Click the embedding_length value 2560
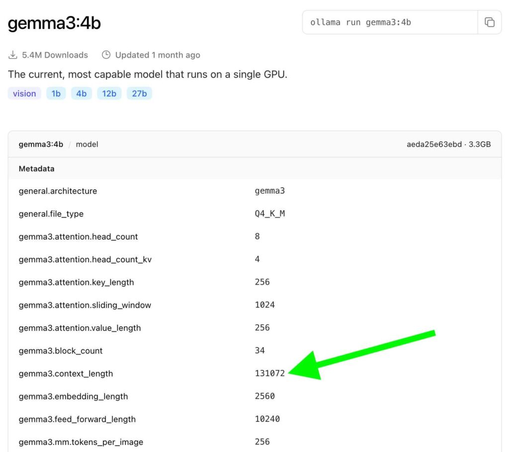The width and height of the screenshot is (509, 452). (x=264, y=396)
